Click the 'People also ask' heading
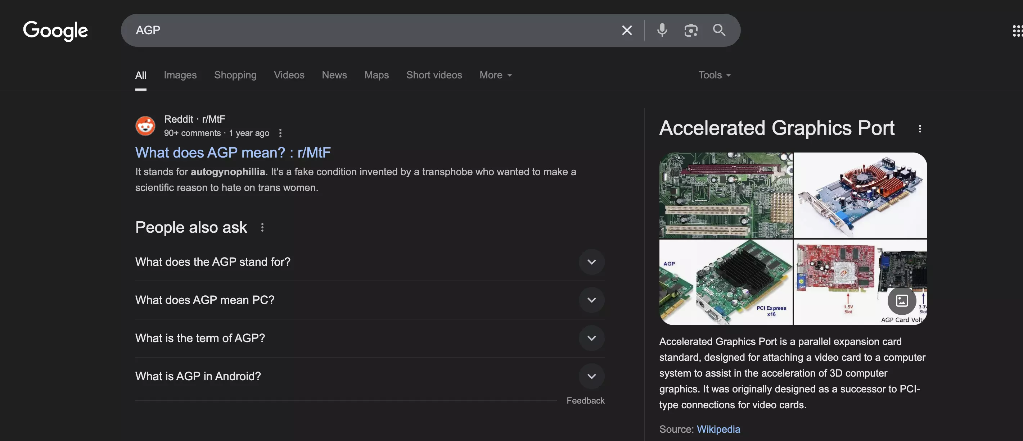The height and width of the screenshot is (441, 1023). pos(191,227)
